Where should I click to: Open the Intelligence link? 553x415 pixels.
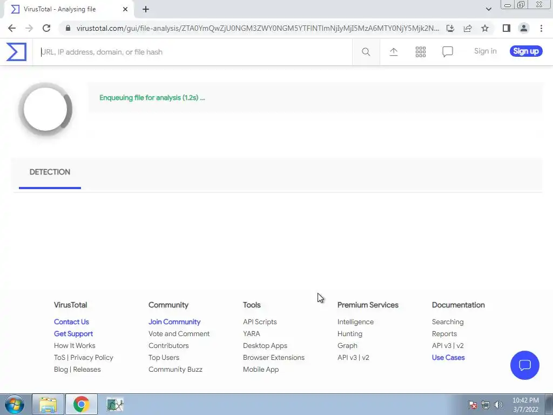click(x=355, y=322)
